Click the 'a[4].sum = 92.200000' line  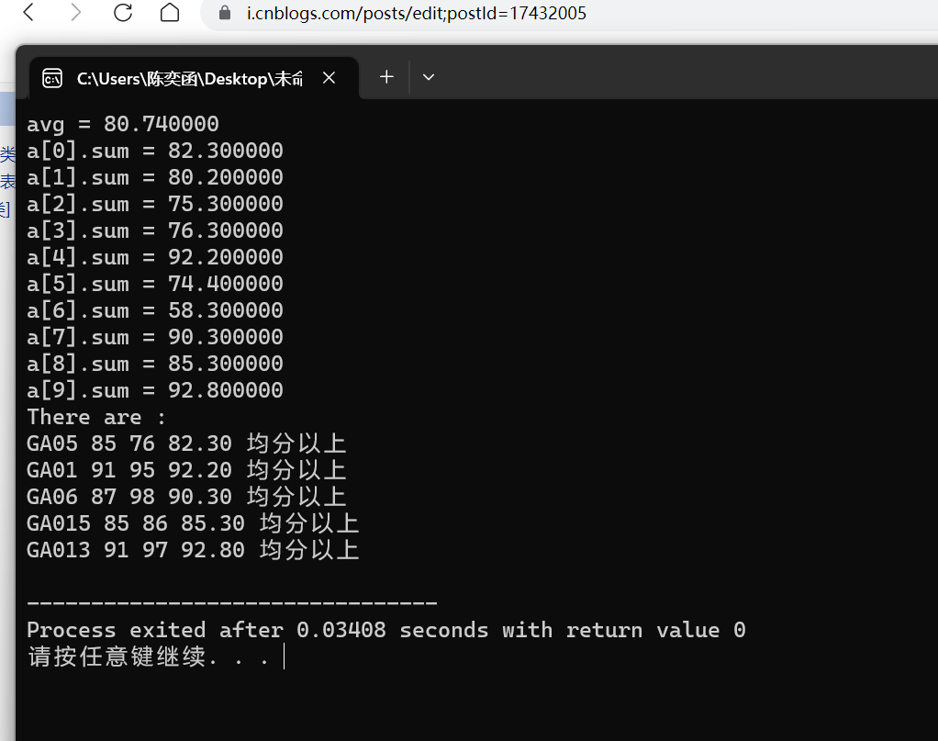[155, 257]
